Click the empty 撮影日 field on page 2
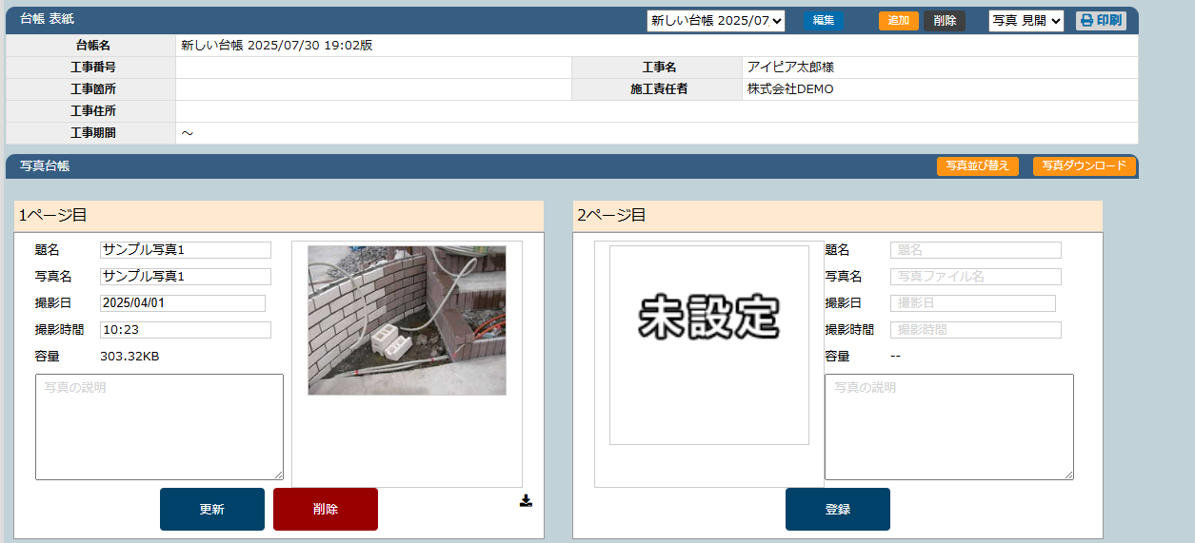Image resolution: width=1195 pixels, height=543 pixels. click(973, 303)
